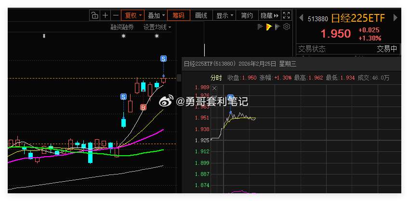
Task: Click the up-down arrow event marker
Action: point(44,36)
